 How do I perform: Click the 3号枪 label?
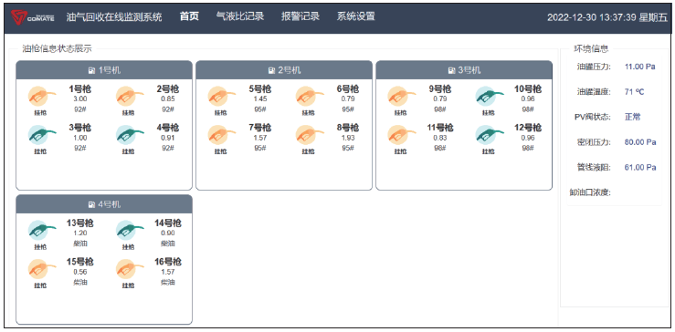pyautogui.click(x=80, y=128)
